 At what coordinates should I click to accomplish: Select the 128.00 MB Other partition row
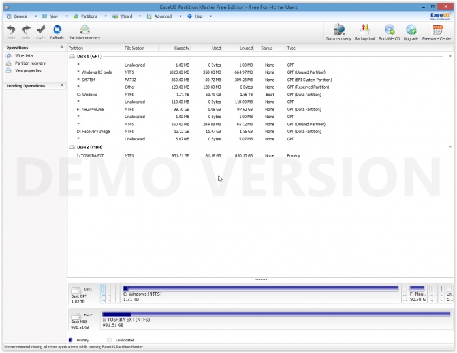point(260,87)
